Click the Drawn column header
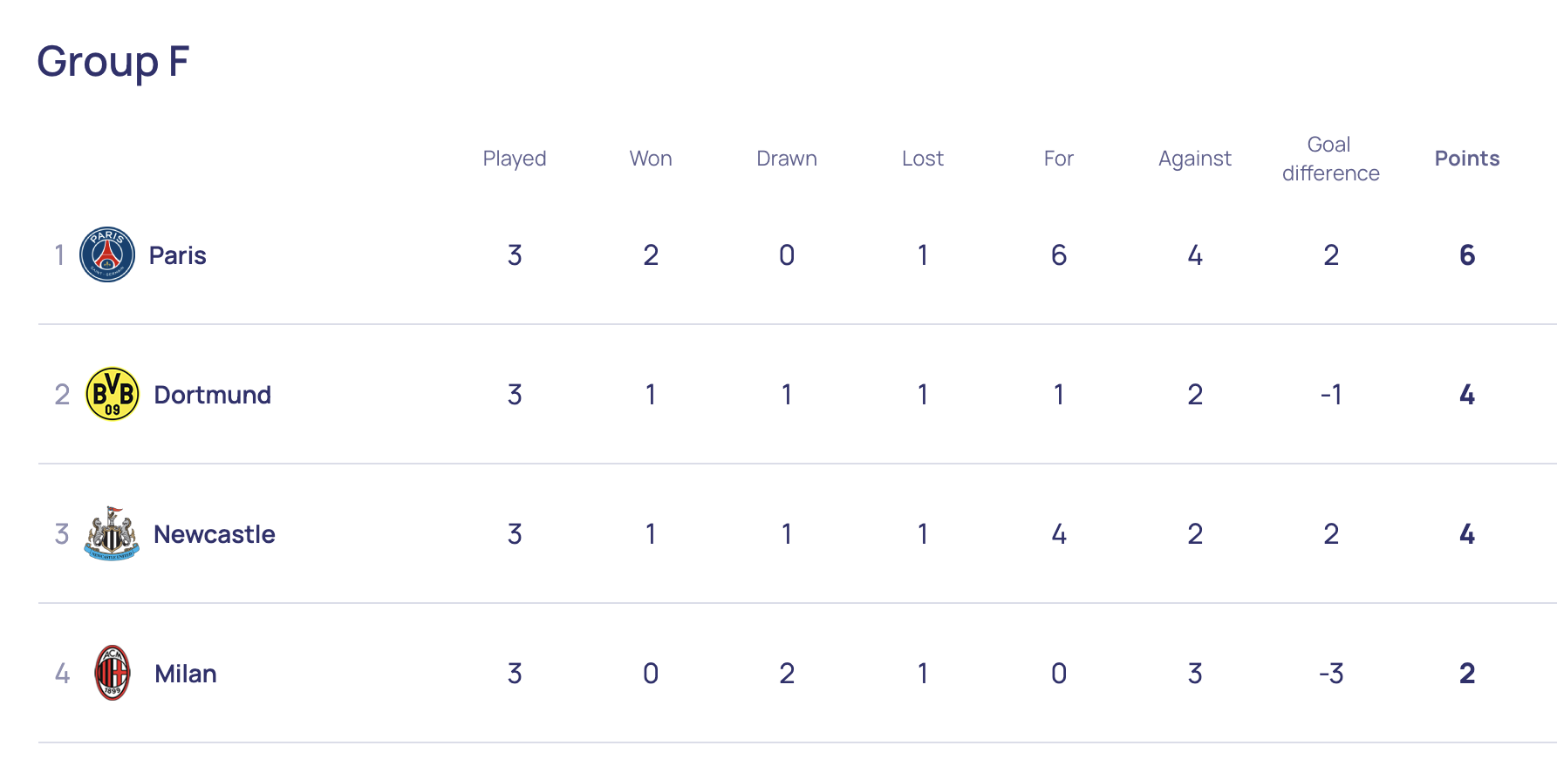The image size is (1557, 766). coord(787,159)
